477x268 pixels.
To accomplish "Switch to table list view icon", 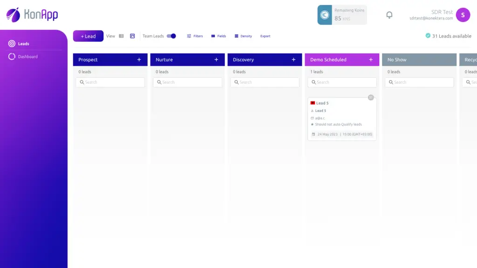I will click(x=121, y=36).
